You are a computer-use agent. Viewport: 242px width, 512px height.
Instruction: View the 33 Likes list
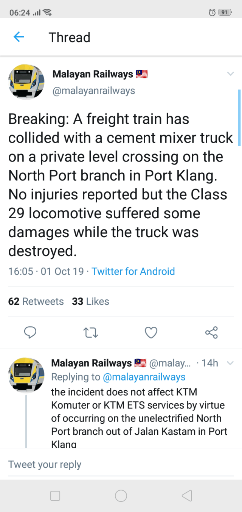(x=90, y=301)
